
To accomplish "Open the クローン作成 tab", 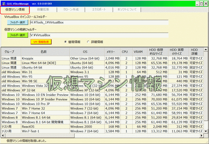I will pyautogui.click(x=71, y=10).
